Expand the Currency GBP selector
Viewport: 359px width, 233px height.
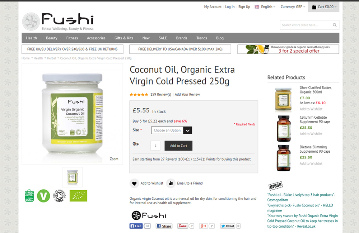click(x=293, y=7)
